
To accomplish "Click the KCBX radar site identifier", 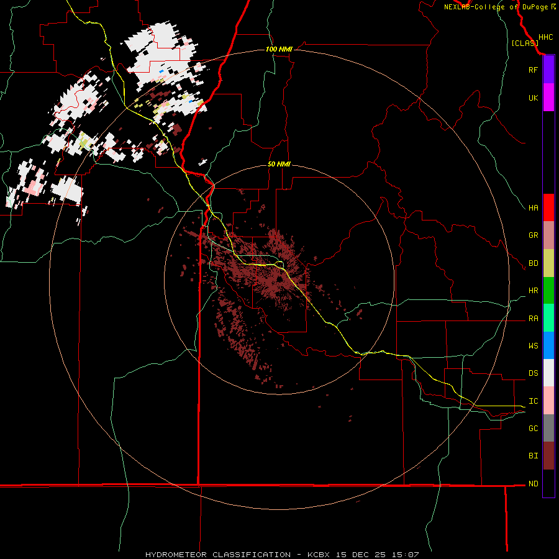I will click(x=319, y=555).
